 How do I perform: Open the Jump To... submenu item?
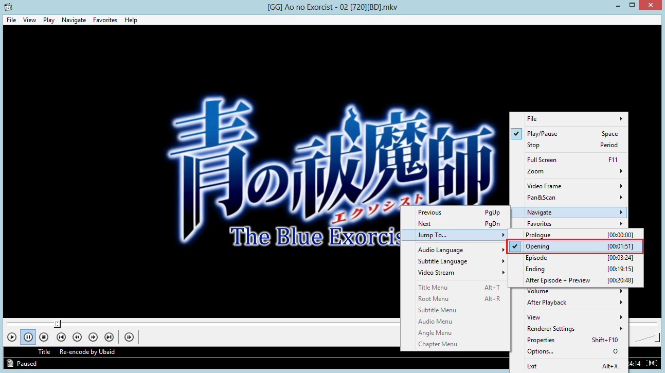[455, 235]
